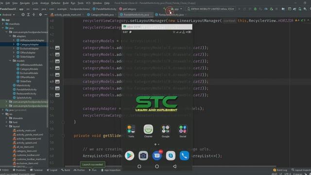Open the VCS menu
This screenshot has height=175, width=311.
(88, 3)
